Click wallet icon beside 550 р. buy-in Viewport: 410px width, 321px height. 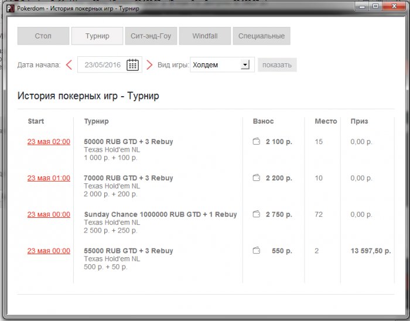257,251
